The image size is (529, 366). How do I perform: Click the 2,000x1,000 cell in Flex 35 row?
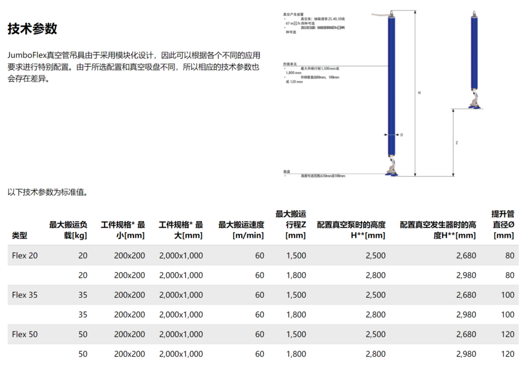(181, 295)
